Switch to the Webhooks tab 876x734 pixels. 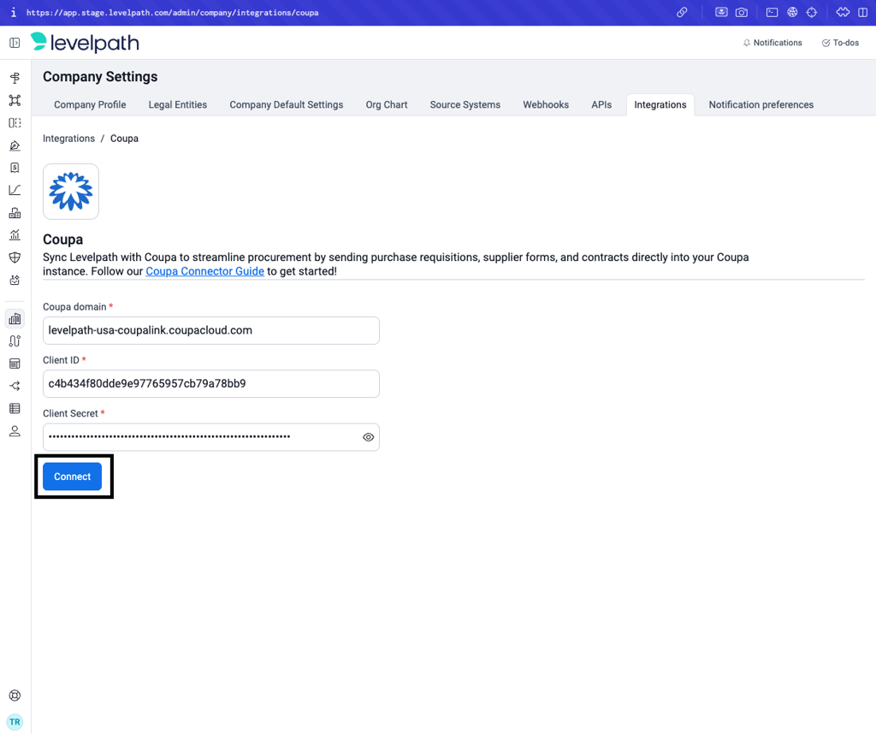546,104
